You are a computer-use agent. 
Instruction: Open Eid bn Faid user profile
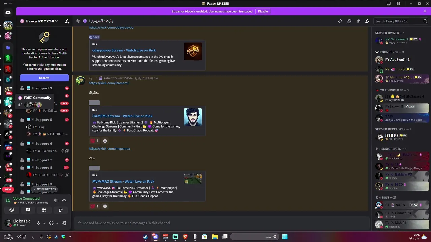click(x=19, y=223)
